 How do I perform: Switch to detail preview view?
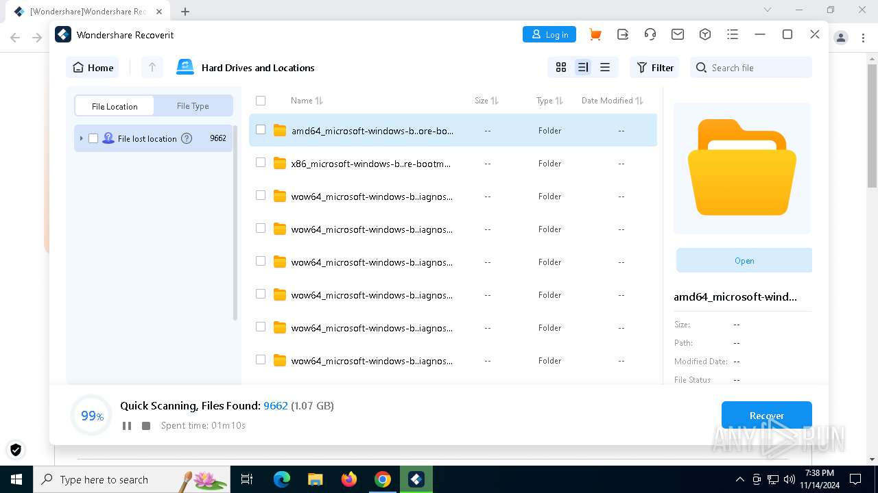coord(583,67)
